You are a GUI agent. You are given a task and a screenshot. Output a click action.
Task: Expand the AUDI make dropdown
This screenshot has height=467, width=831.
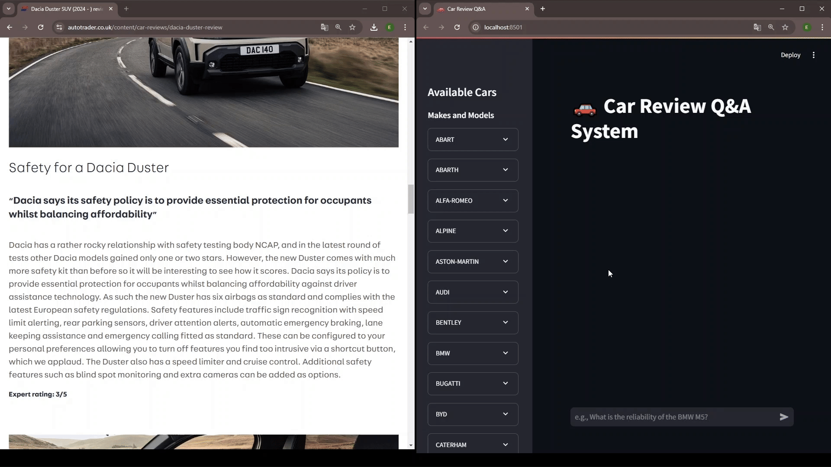[x=473, y=292]
